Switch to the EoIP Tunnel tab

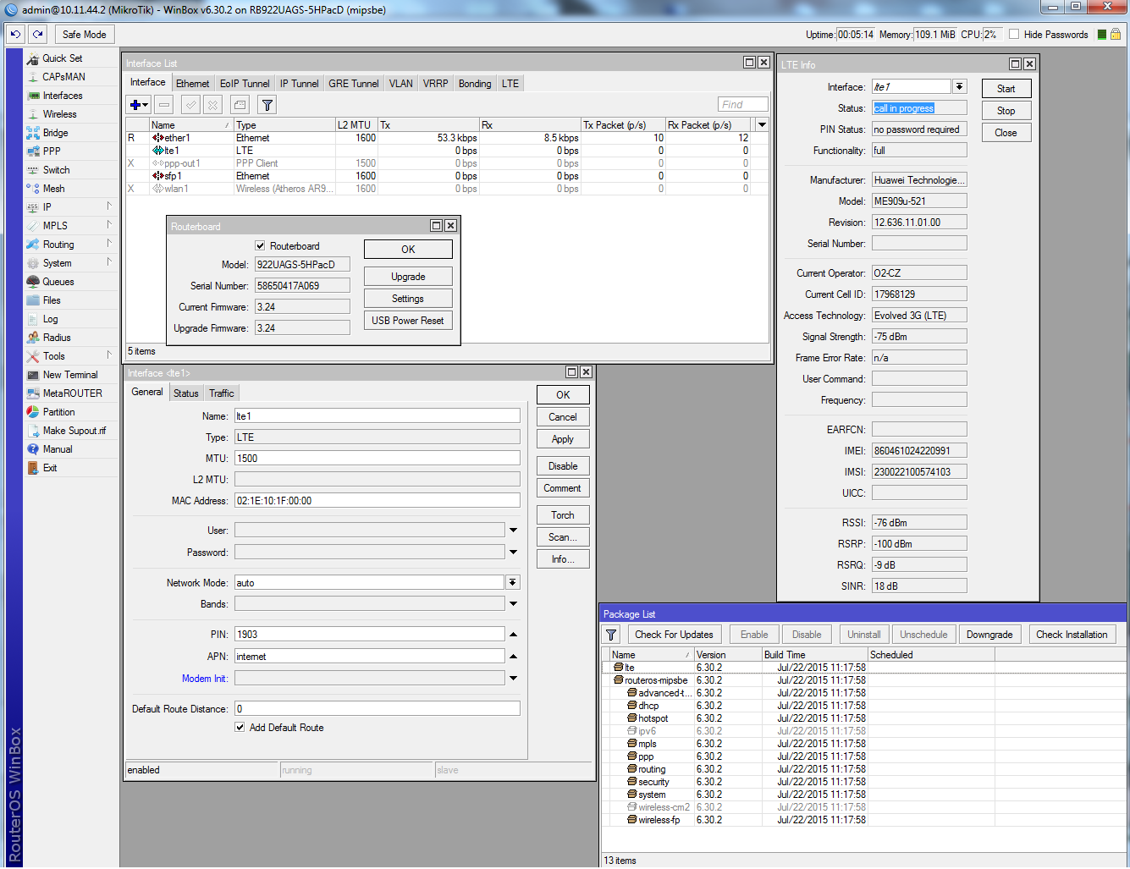tap(244, 84)
